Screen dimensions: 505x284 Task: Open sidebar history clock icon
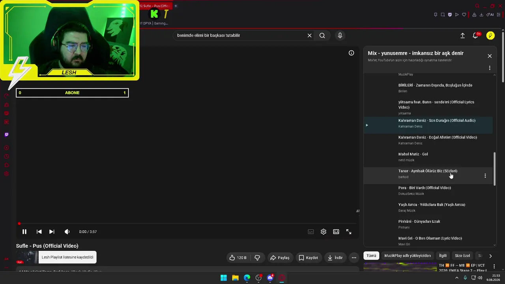pos(6,157)
